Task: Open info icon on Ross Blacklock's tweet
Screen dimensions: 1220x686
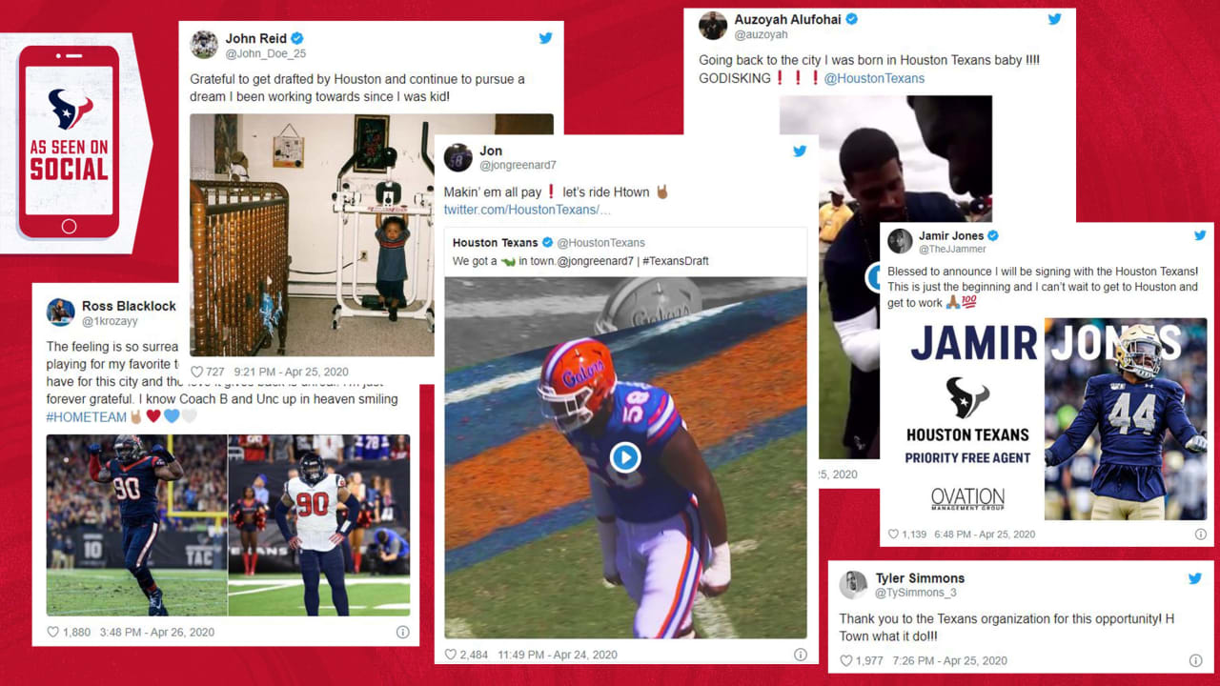Action: click(x=402, y=632)
